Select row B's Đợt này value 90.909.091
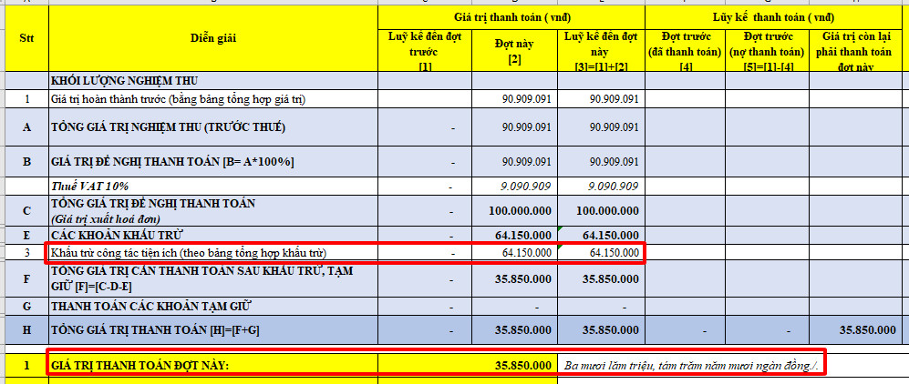This screenshot has height=384, width=909. pyautogui.click(x=515, y=163)
